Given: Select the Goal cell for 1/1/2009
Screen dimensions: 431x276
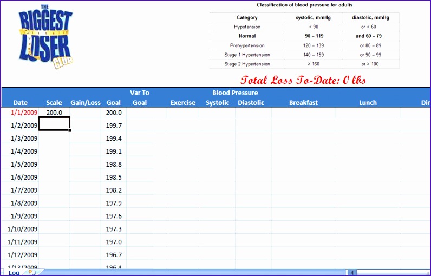Looking at the screenshot, I should (114, 113).
